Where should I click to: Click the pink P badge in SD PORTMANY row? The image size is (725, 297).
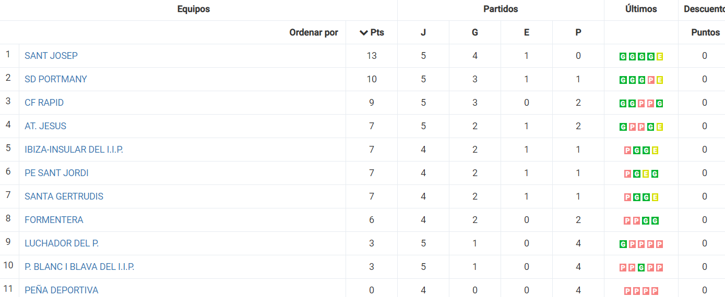coord(651,80)
